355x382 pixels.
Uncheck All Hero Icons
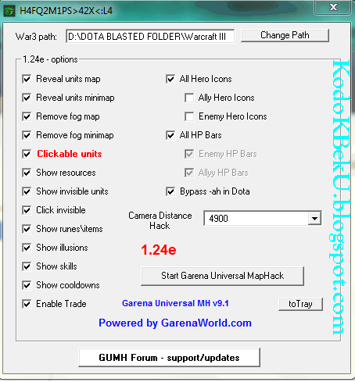170,79
